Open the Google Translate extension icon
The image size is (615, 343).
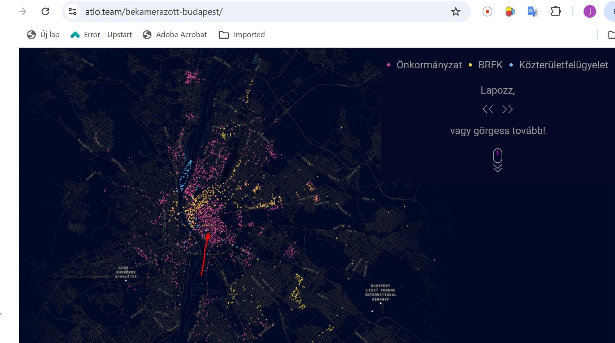[x=532, y=12]
